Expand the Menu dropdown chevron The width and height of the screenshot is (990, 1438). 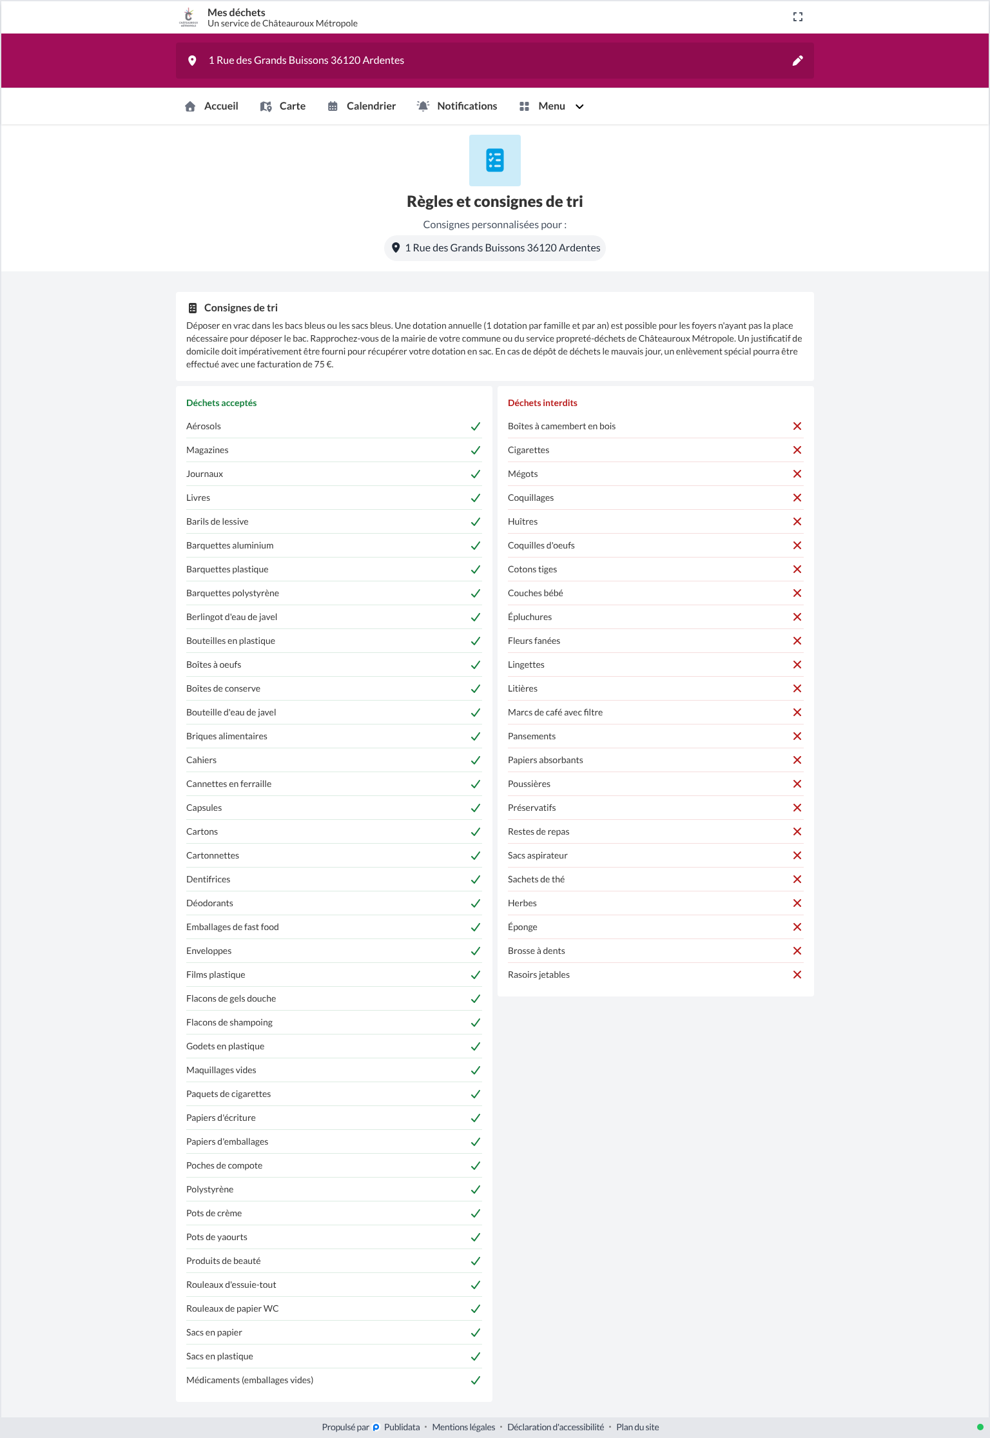(x=579, y=107)
